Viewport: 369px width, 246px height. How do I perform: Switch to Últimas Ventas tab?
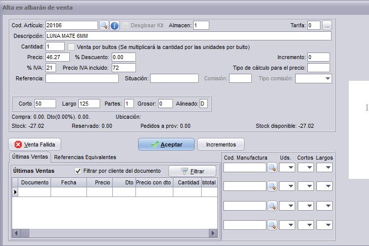[x=30, y=157]
